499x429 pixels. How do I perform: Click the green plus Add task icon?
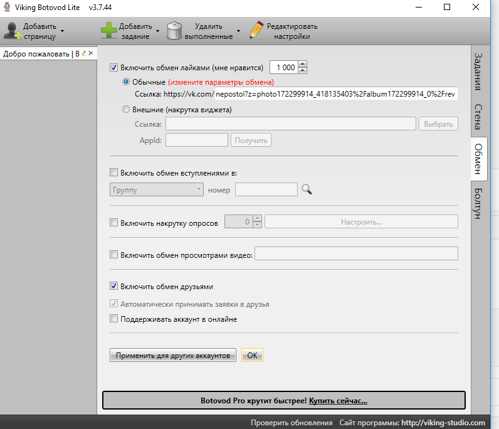click(108, 31)
